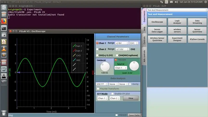Viewport: 208px width, 117px height.
Task: Click MIC cyan legend line icon
Action: (74, 60)
